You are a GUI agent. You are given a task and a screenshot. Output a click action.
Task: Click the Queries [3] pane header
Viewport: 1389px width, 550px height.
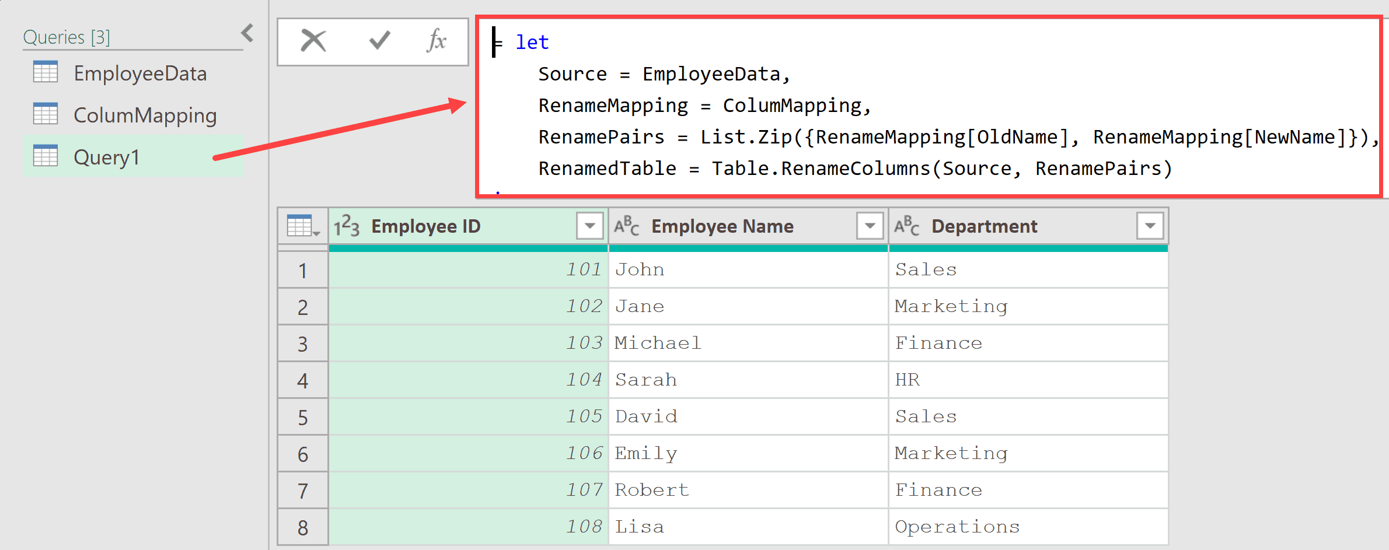tap(67, 36)
